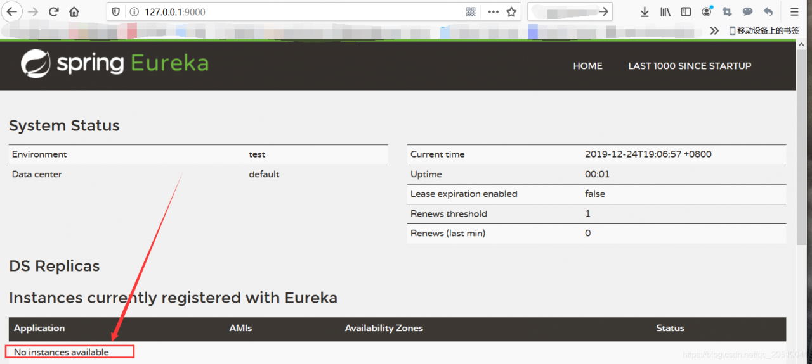Click the browser forward arrow
The image size is (812, 364).
tap(33, 11)
